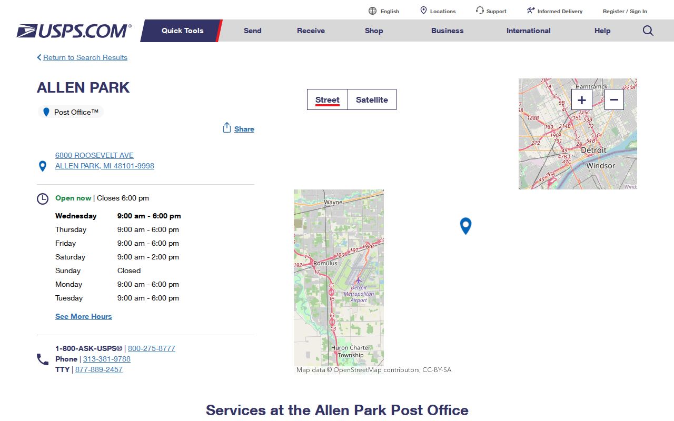Screen dimensions: 674x421
Task: Click Register / Sign In
Action: (625, 11)
